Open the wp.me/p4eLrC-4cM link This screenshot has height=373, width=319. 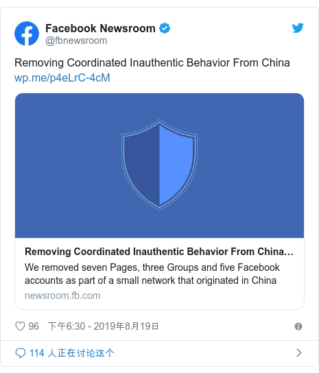(62, 77)
